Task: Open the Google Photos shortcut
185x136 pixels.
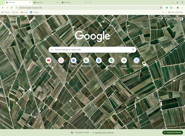Action: tap(124, 60)
